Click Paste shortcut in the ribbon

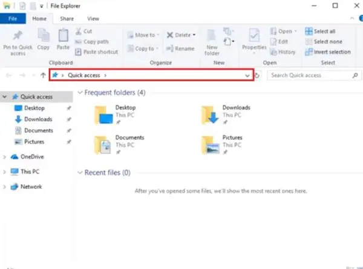[97, 51]
